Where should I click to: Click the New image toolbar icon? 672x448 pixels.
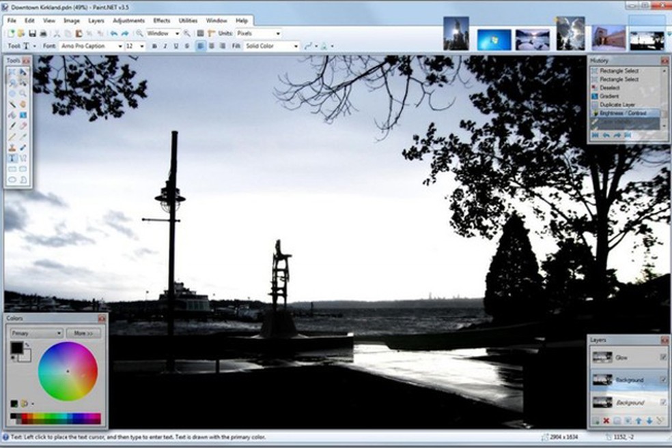click(x=11, y=33)
